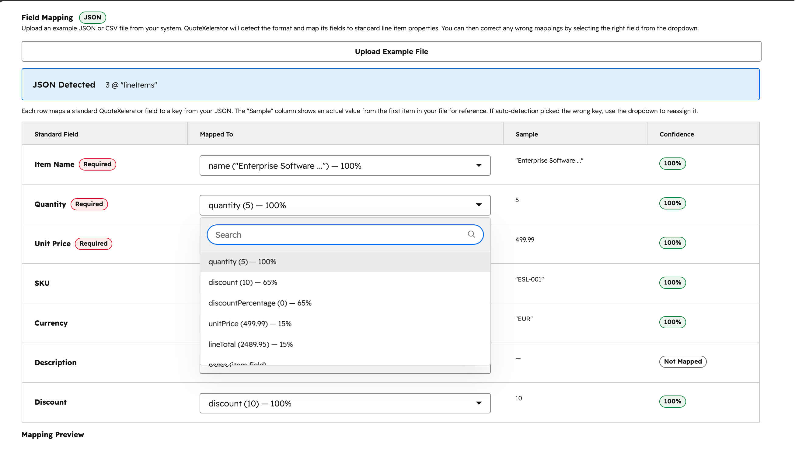Click the JSON Detected banner heading

[64, 85]
